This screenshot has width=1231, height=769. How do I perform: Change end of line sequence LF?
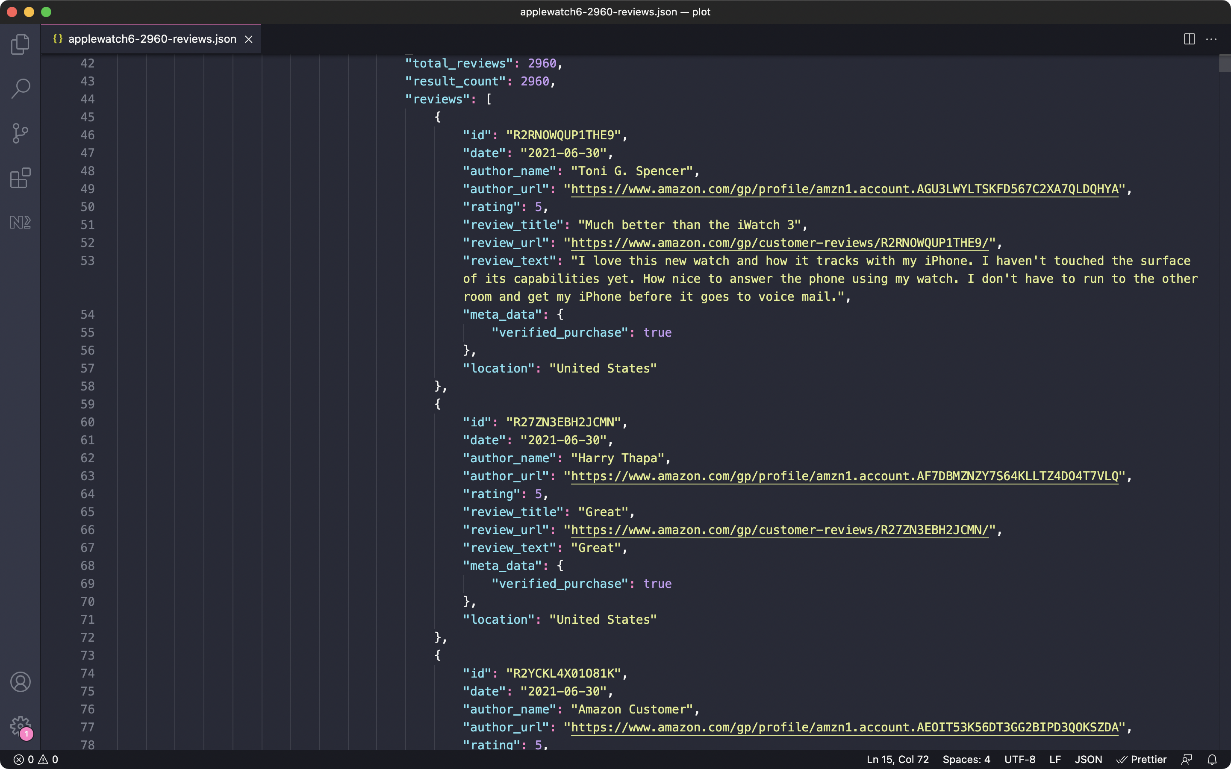1055,759
